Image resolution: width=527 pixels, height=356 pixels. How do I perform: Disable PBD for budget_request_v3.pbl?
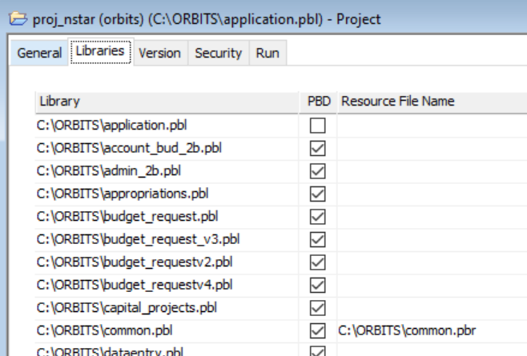pos(318,240)
